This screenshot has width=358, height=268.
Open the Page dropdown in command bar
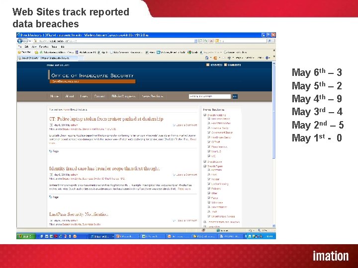[239, 58]
